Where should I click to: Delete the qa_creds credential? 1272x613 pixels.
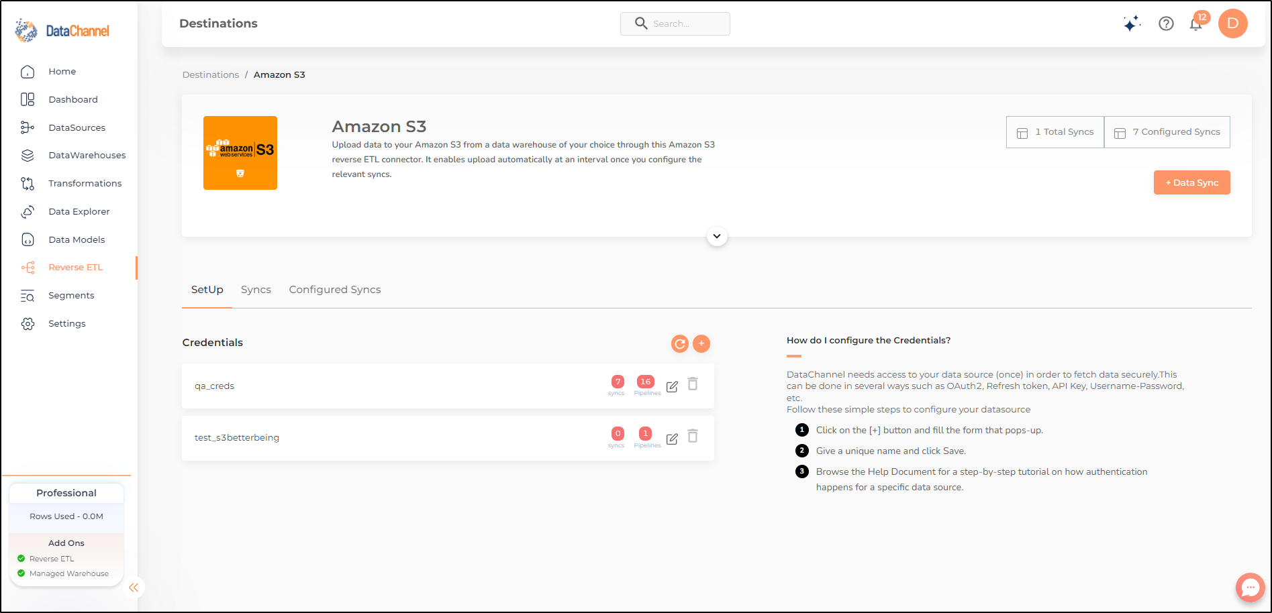(x=693, y=384)
